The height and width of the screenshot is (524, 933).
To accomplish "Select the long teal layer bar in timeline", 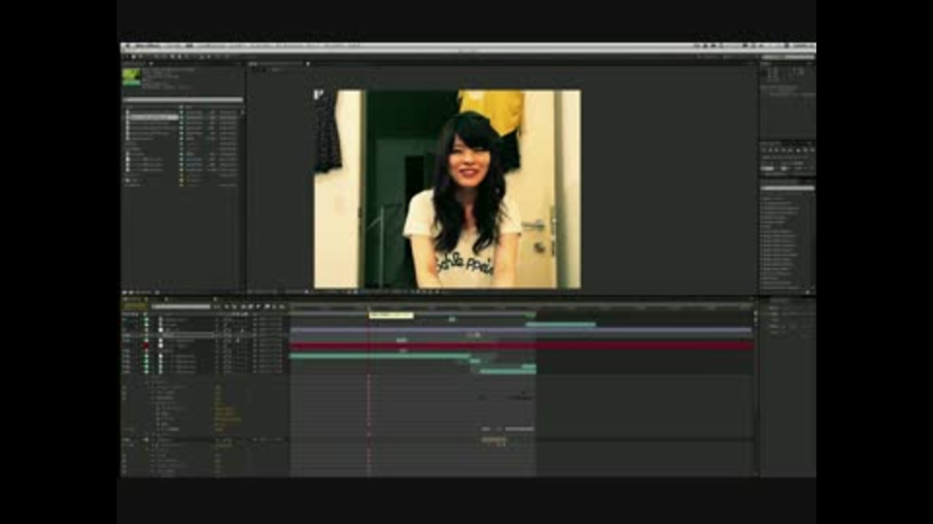I will pyautogui.click(x=380, y=356).
